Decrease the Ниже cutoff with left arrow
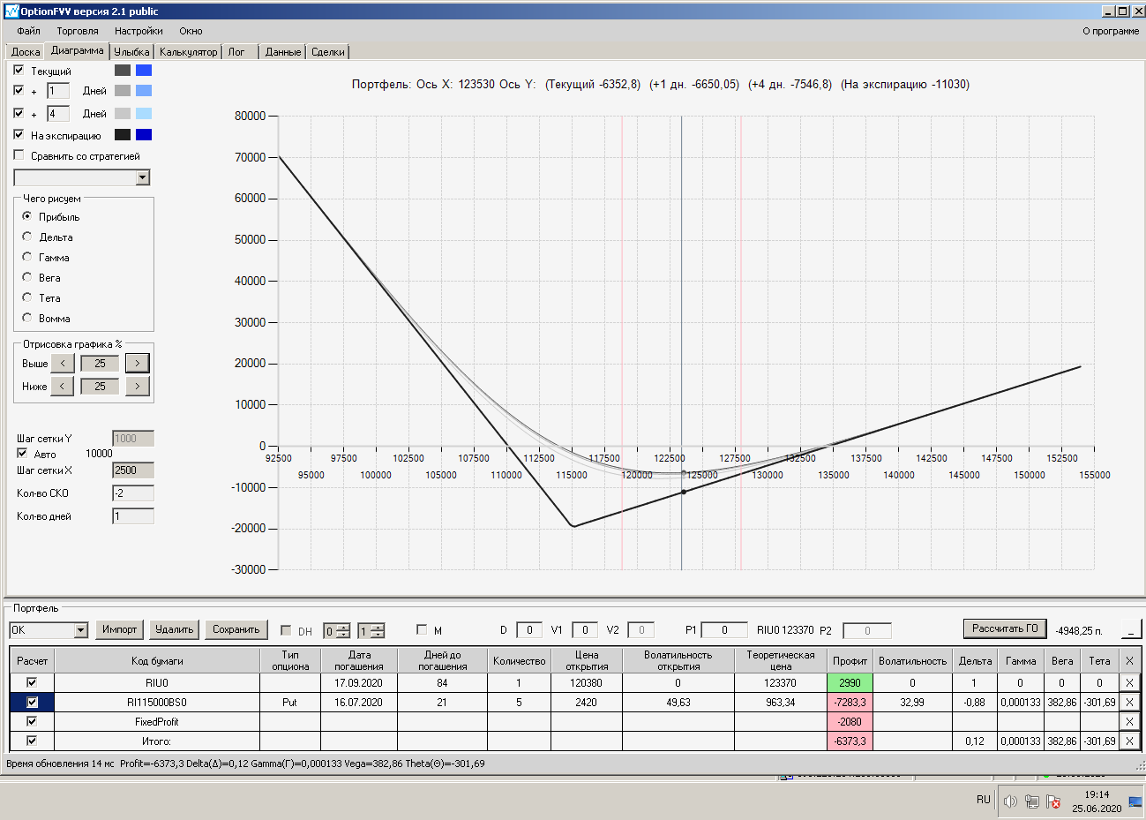 point(63,386)
